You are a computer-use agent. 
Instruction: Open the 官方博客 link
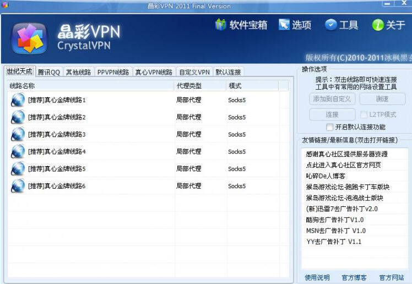tap(354, 277)
